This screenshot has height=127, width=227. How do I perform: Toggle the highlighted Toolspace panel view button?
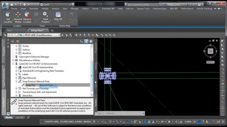tap(86, 41)
